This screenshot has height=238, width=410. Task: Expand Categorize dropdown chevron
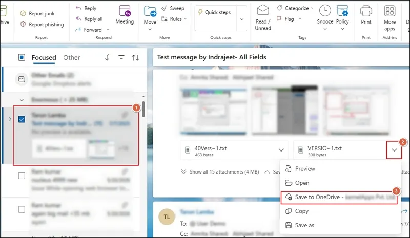tap(312, 8)
